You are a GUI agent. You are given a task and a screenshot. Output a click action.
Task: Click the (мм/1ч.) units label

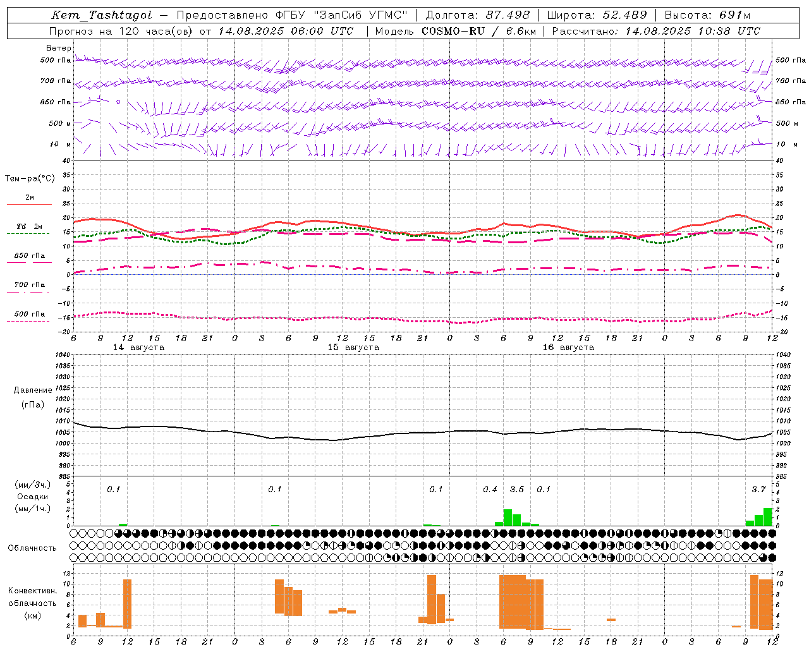point(32,509)
